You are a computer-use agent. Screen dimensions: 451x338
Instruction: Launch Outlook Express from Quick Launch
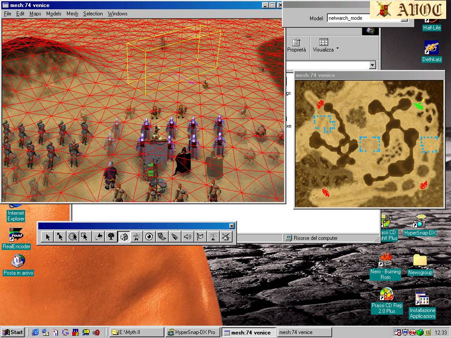coord(45,332)
